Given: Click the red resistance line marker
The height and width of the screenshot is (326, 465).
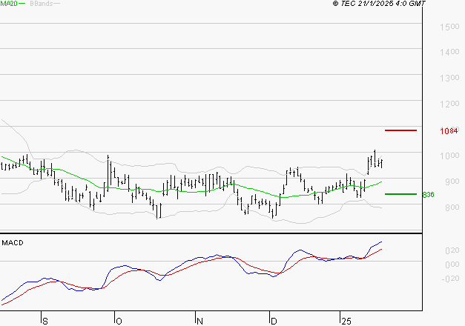Looking at the screenshot, I should click(400, 130).
